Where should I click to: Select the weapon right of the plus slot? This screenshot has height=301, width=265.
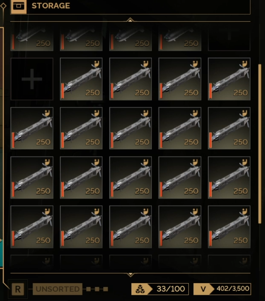tap(81, 79)
